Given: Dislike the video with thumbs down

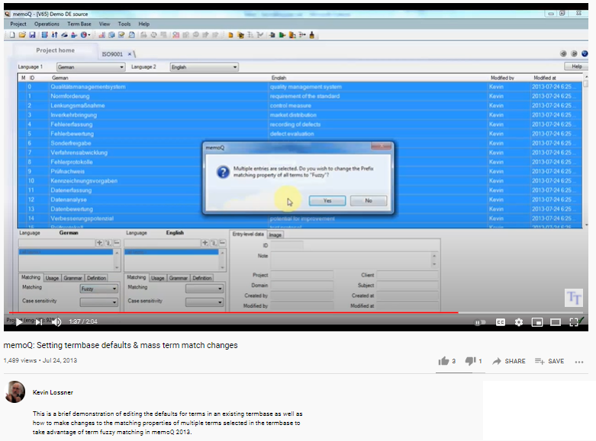Looking at the screenshot, I should coord(470,361).
